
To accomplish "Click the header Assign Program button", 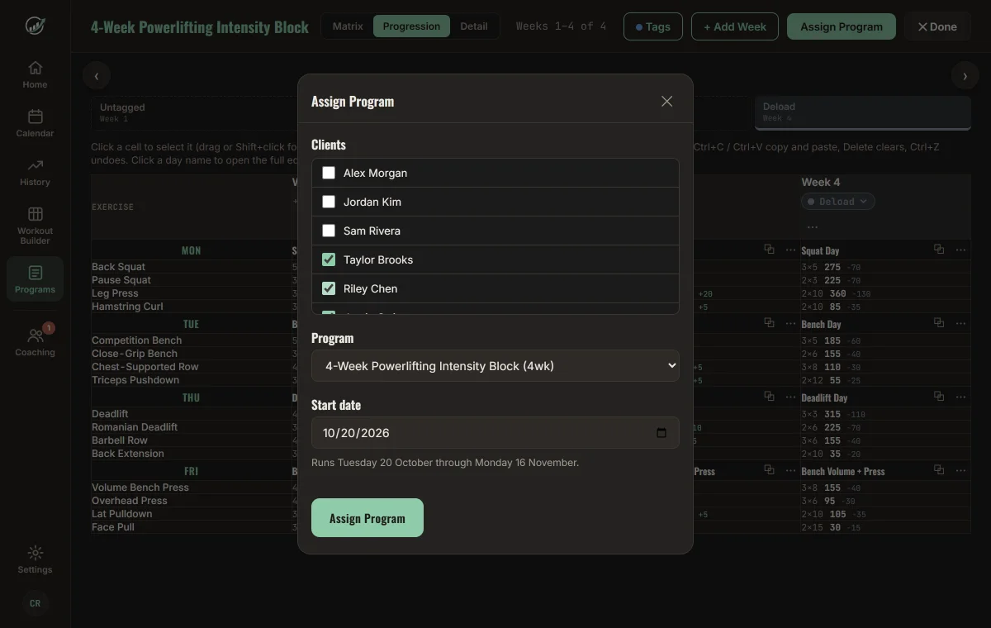I will (x=842, y=26).
